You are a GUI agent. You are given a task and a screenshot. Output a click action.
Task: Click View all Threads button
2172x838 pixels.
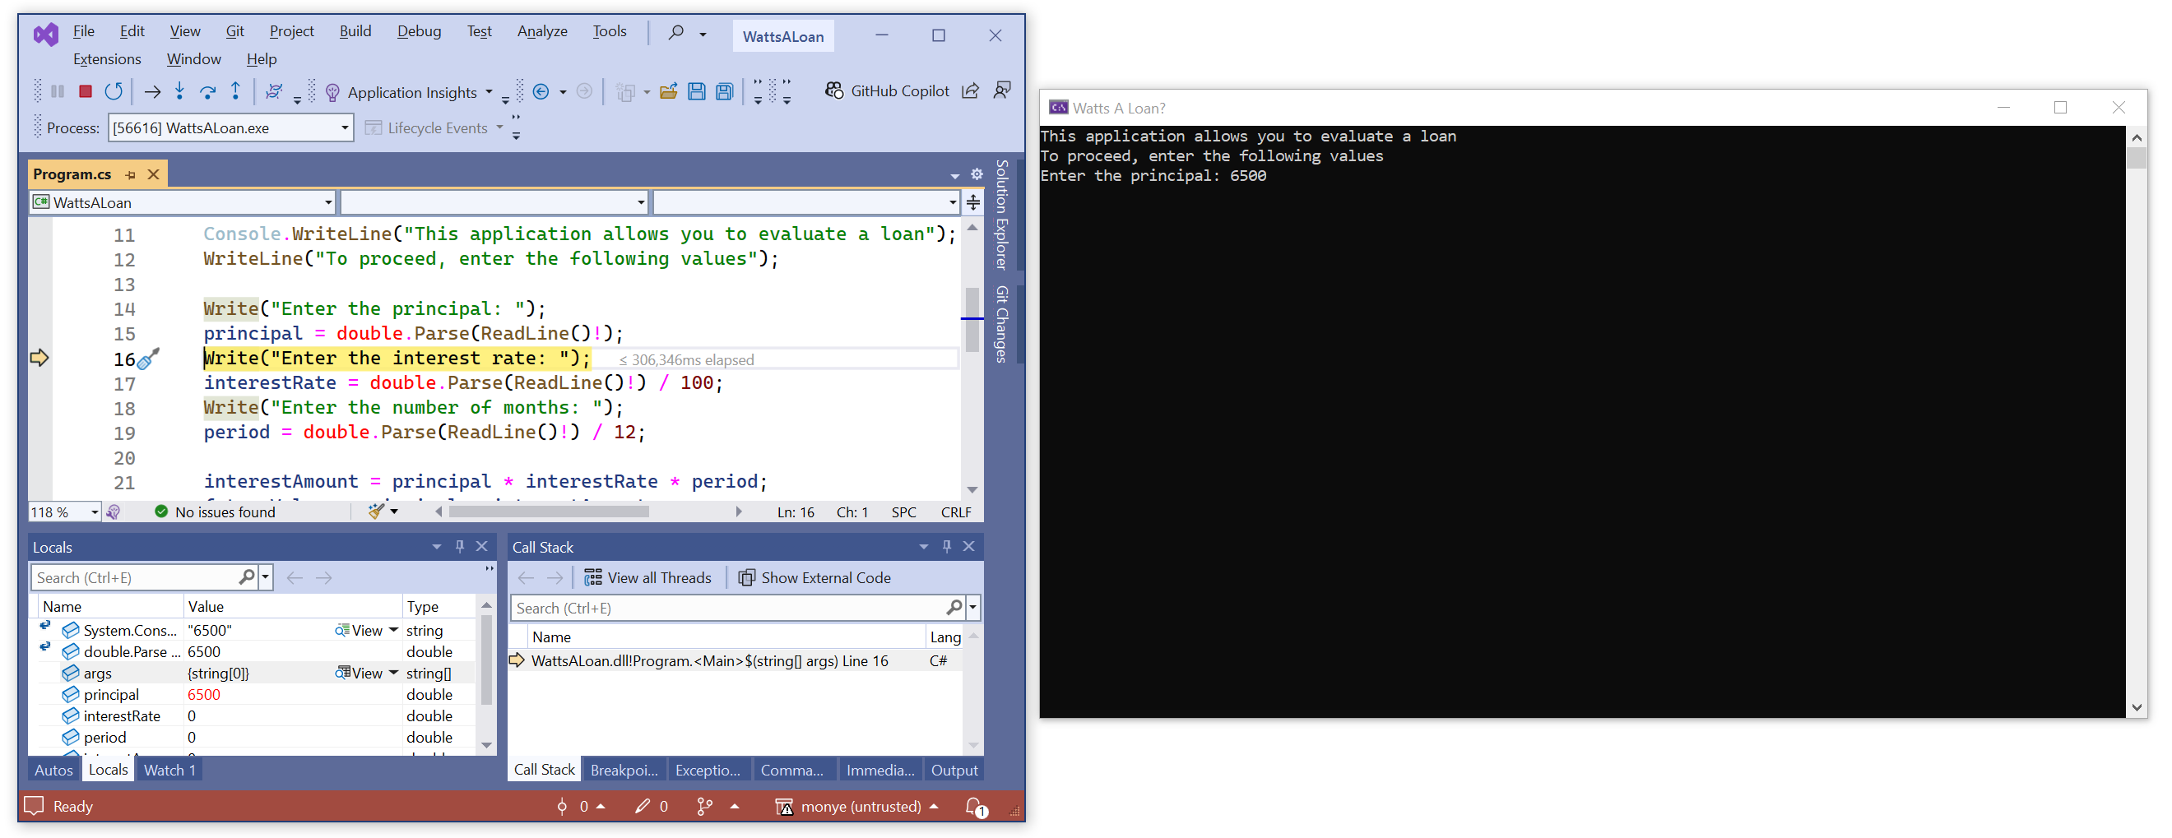click(647, 577)
